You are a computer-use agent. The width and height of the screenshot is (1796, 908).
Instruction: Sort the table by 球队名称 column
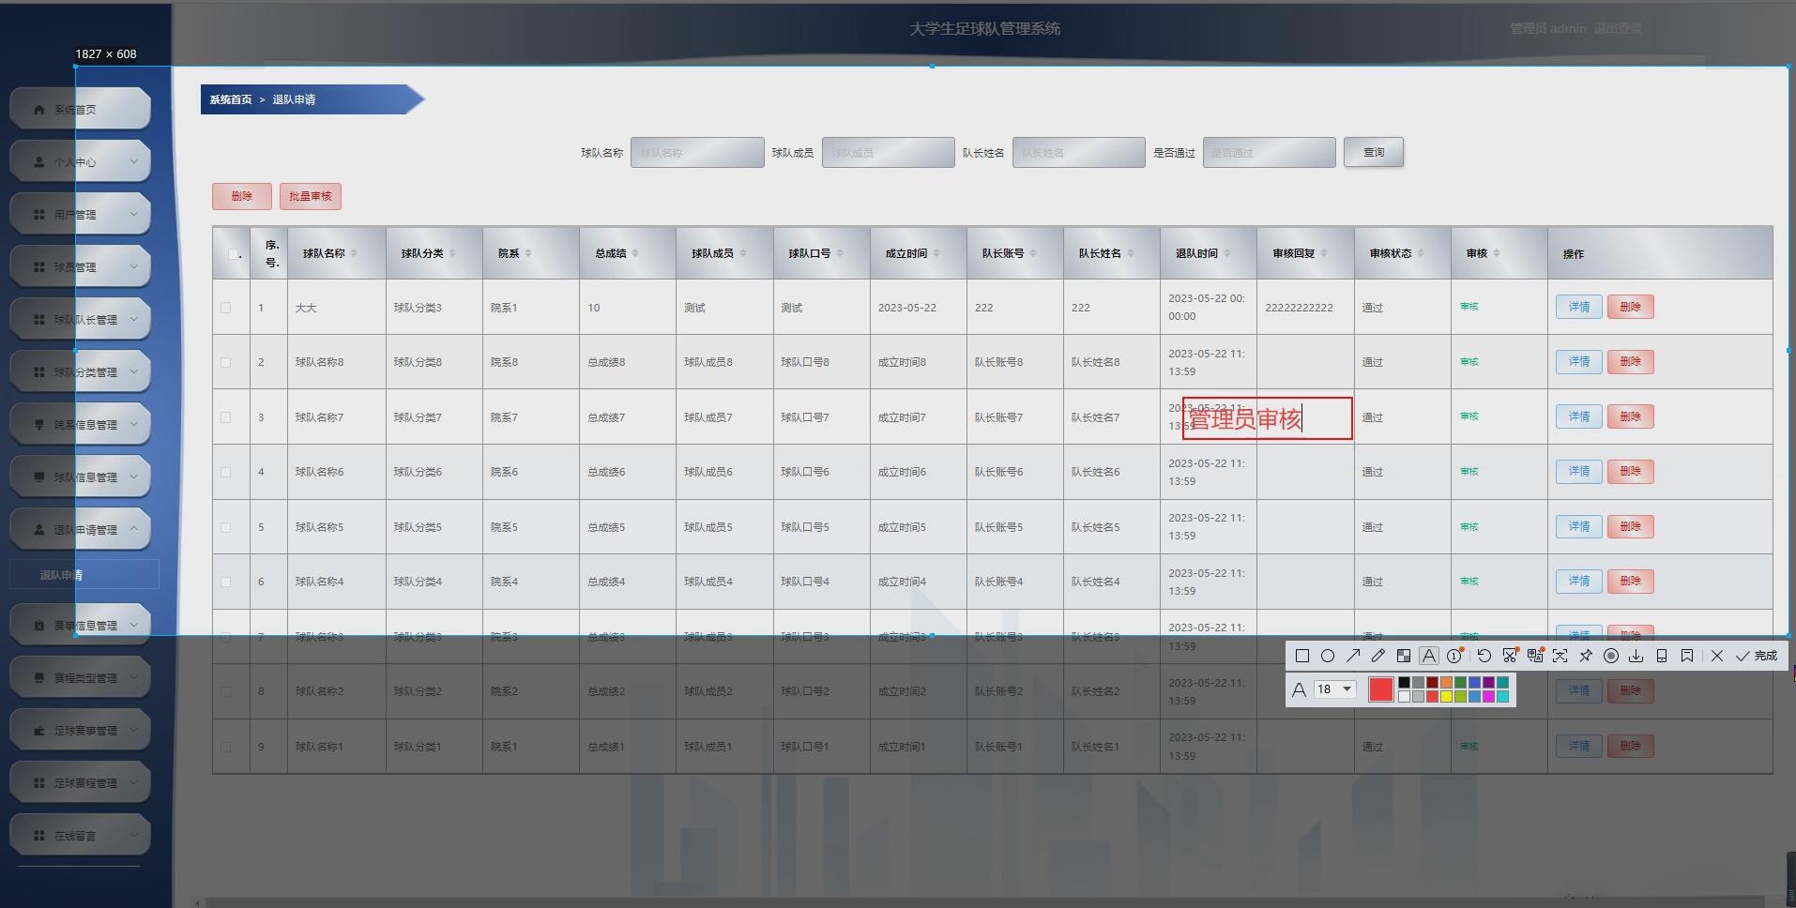[x=355, y=253]
